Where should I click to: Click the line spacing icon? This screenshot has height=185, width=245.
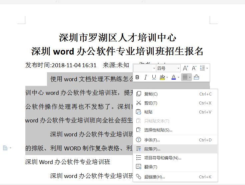(202, 68)
